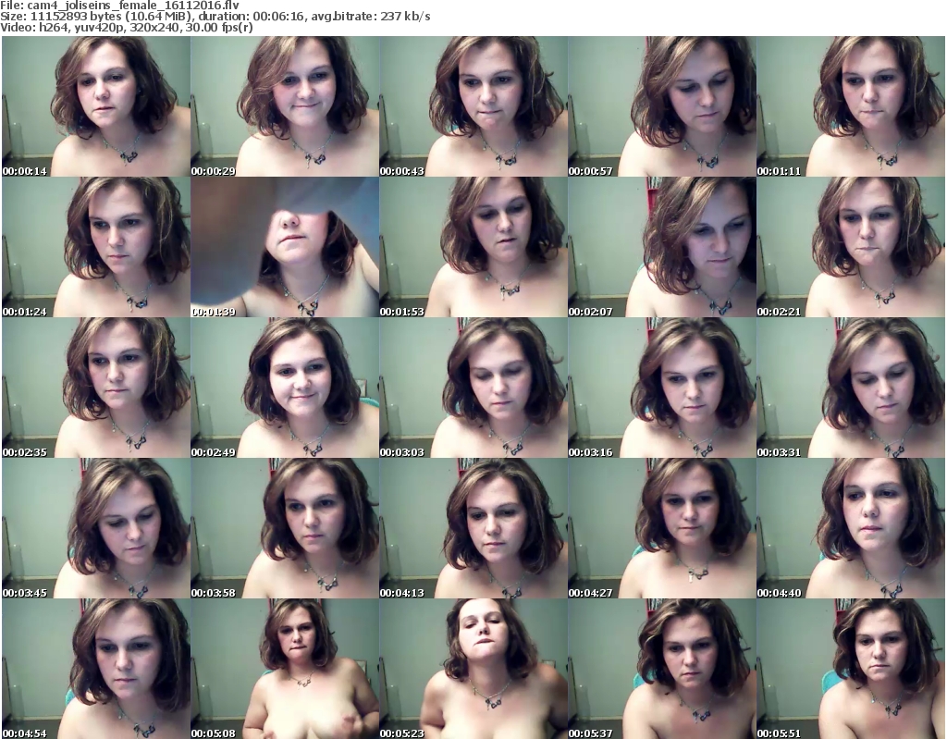Image resolution: width=947 pixels, height=739 pixels.
Task: Select the frame stamped 00:00:14
Action: [x=96, y=106]
